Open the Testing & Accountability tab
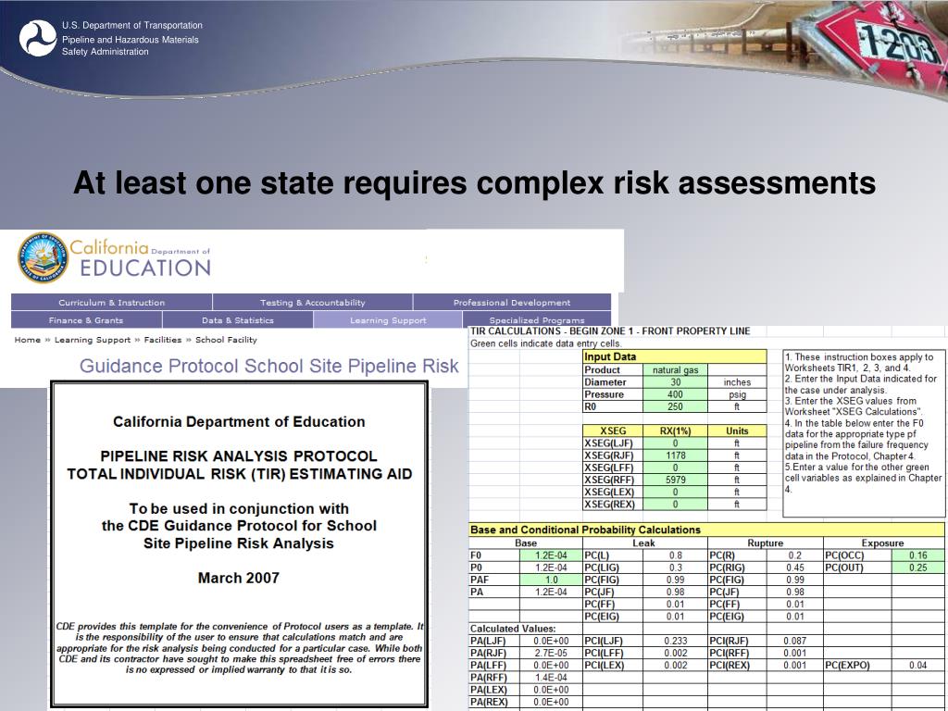948x711 pixels. (313, 303)
